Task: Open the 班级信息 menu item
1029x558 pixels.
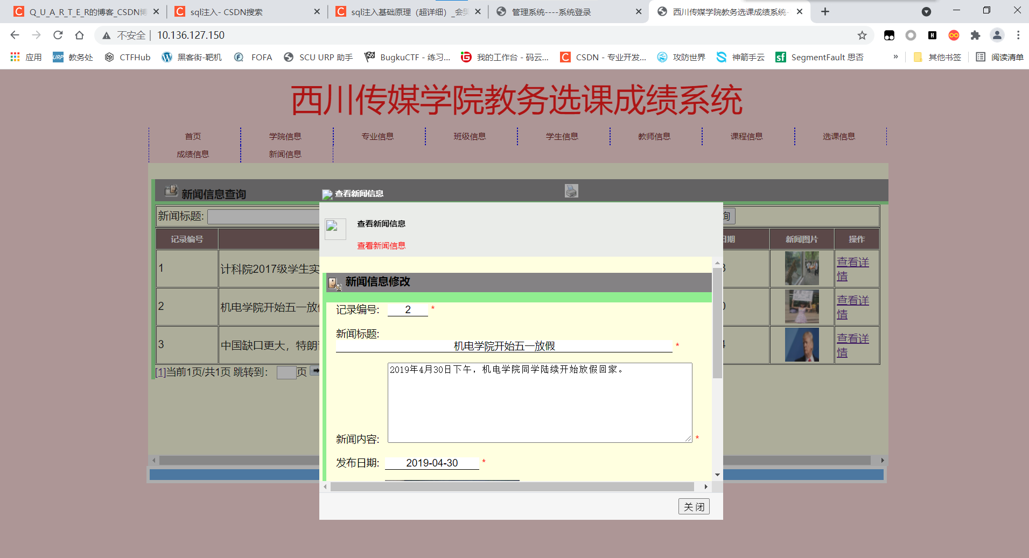Action: 470,136
